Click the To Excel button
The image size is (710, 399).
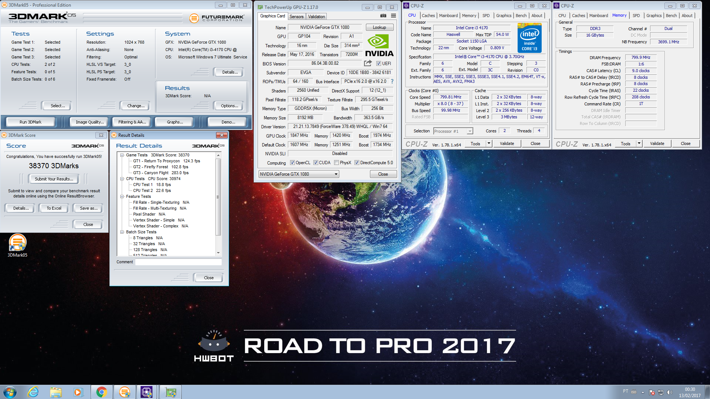tap(54, 208)
